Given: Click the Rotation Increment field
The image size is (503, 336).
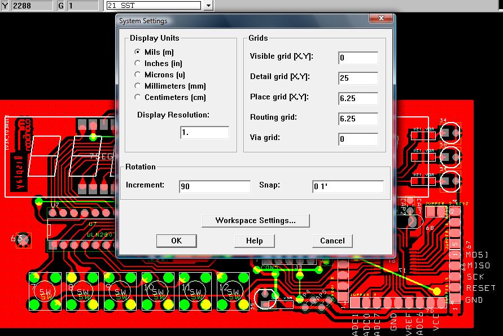Looking at the screenshot, I should [x=215, y=186].
